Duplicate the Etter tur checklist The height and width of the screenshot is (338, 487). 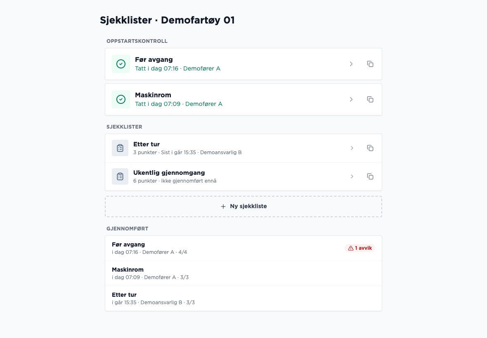point(370,148)
